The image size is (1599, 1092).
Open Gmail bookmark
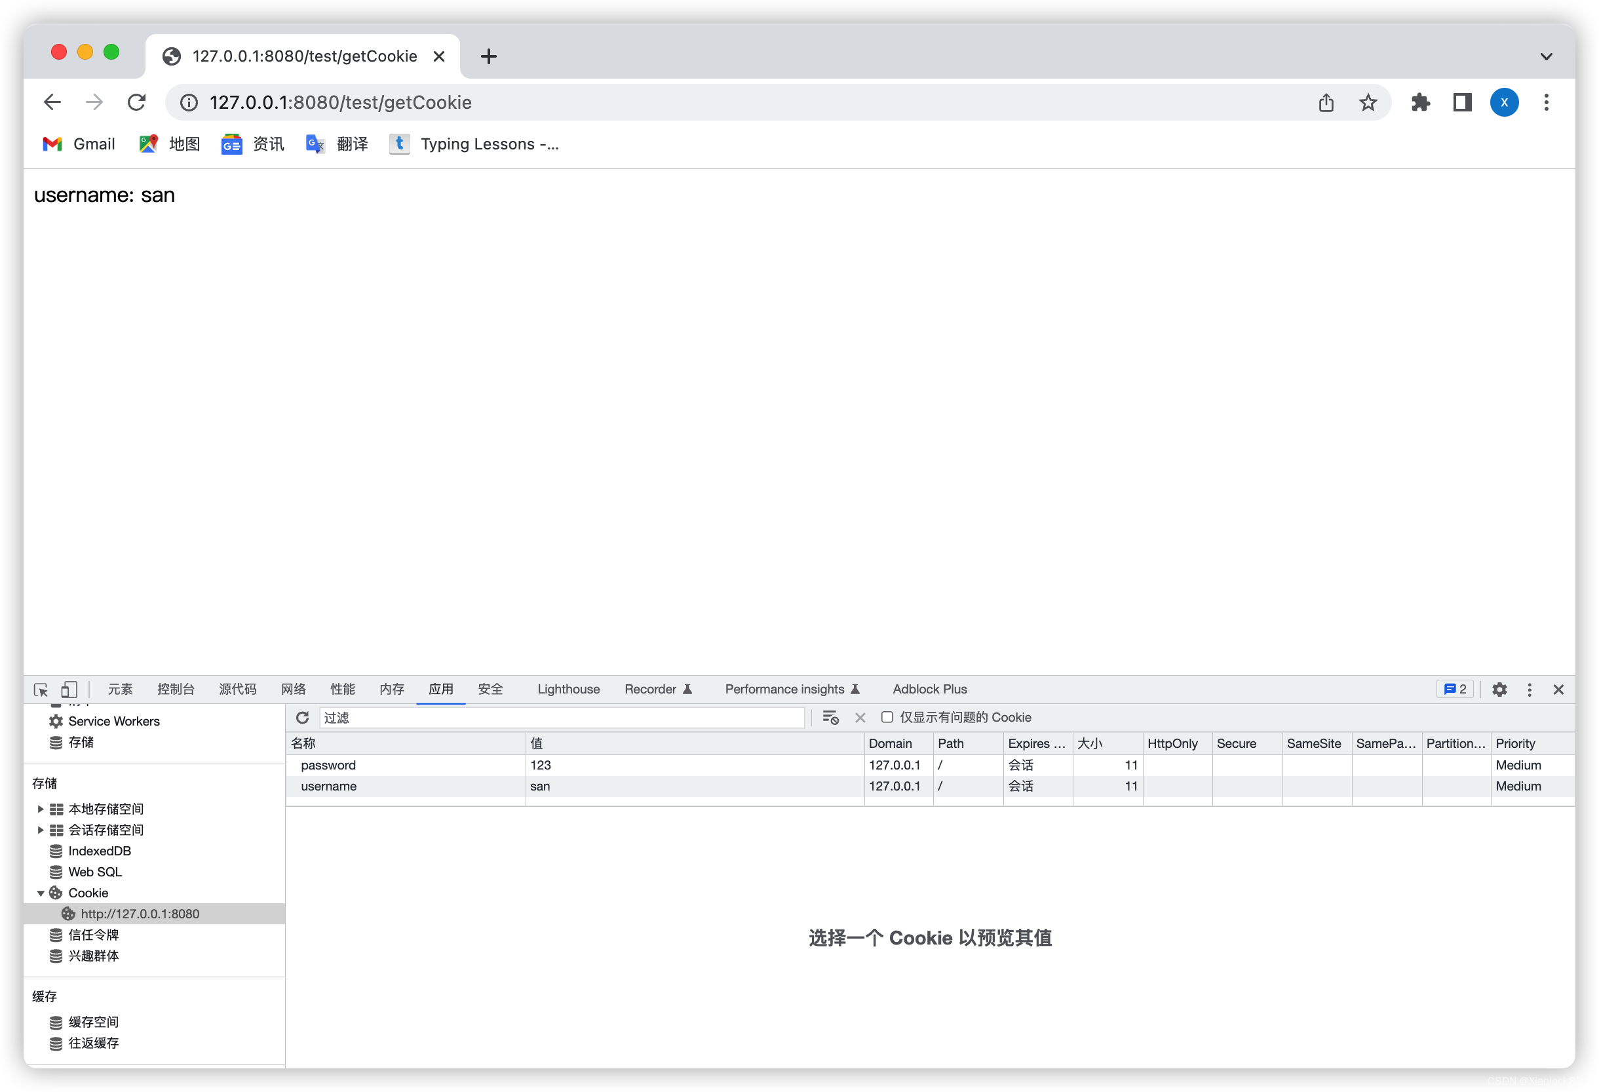coord(79,144)
